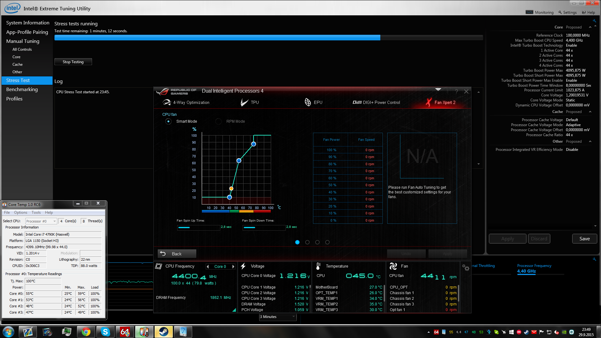This screenshot has width=601, height=338.
Task: Open the TPU section icon
Action: (244, 102)
